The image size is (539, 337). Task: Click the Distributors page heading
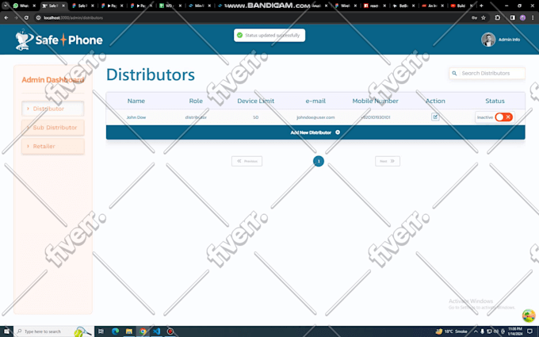coord(151,75)
